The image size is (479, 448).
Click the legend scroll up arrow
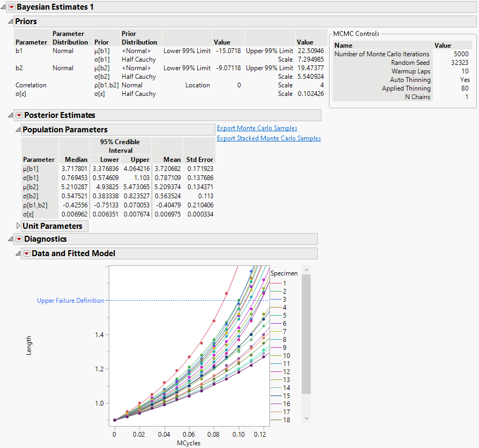tap(305, 270)
